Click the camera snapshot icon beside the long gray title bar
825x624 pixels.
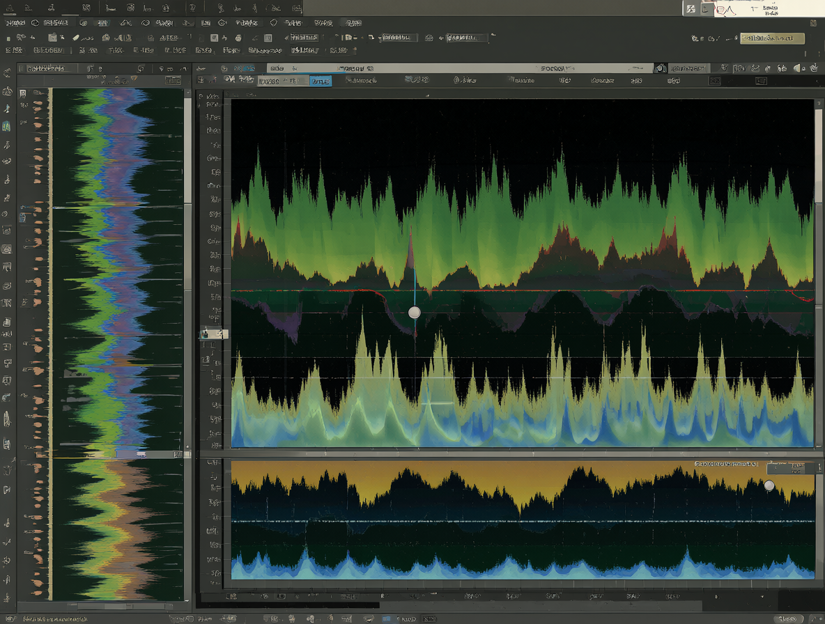[661, 68]
